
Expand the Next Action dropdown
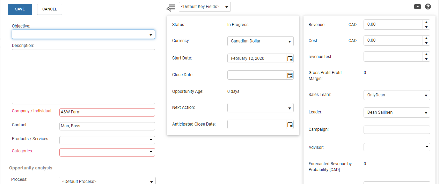[261, 108]
